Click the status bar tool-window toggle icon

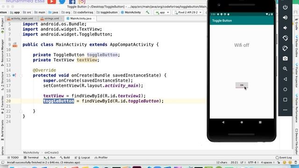tap(3, 162)
